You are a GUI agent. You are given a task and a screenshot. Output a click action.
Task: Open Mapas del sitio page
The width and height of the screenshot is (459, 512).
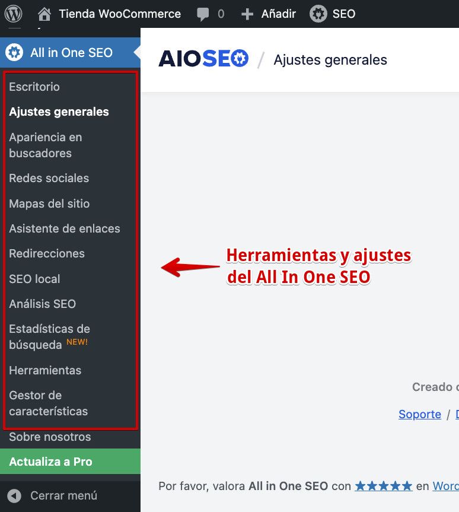pyautogui.click(x=49, y=203)
